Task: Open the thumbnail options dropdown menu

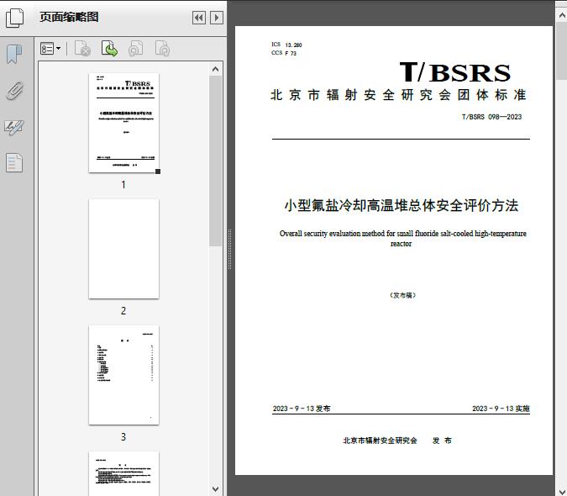Action: pyautogui.click(x=50, y=49)
